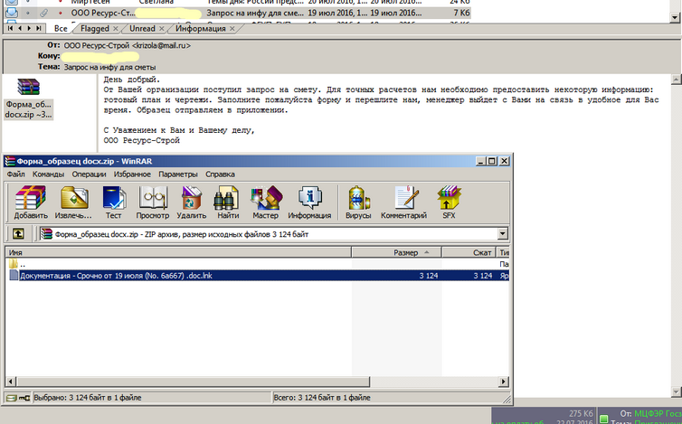Switch to the Информация tab
Viewport: 682px width, 424px height.
coord(201,29)
